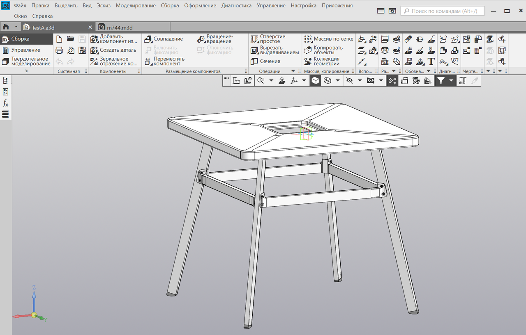
Task: Open the display mode dropdown after wireframe cube
Action: click(x=338, y=81)
